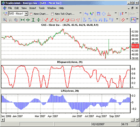Toggle the daily period 'd' button
Screen dimensions: 140x127
133,20
